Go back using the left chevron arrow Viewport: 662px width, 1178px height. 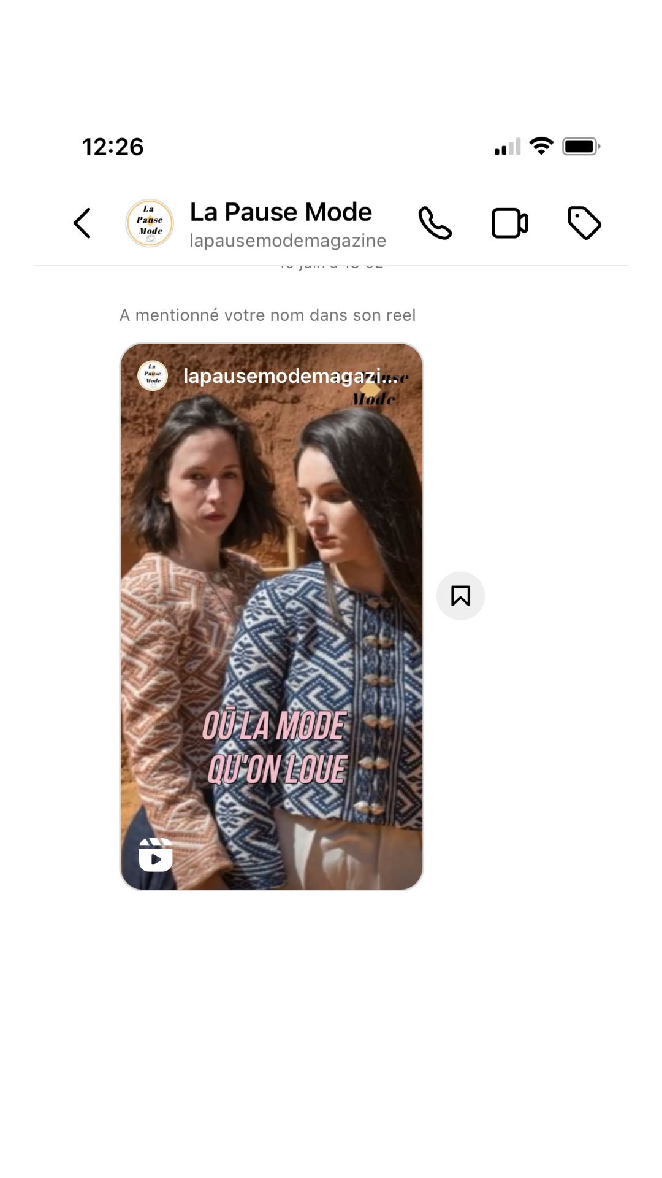coord(82,223)
